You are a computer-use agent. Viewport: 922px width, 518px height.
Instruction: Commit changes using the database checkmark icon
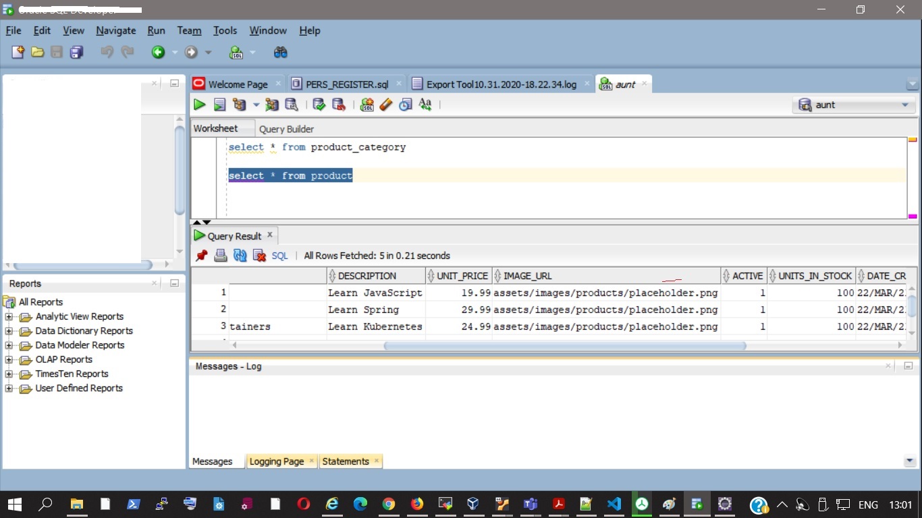319,105
